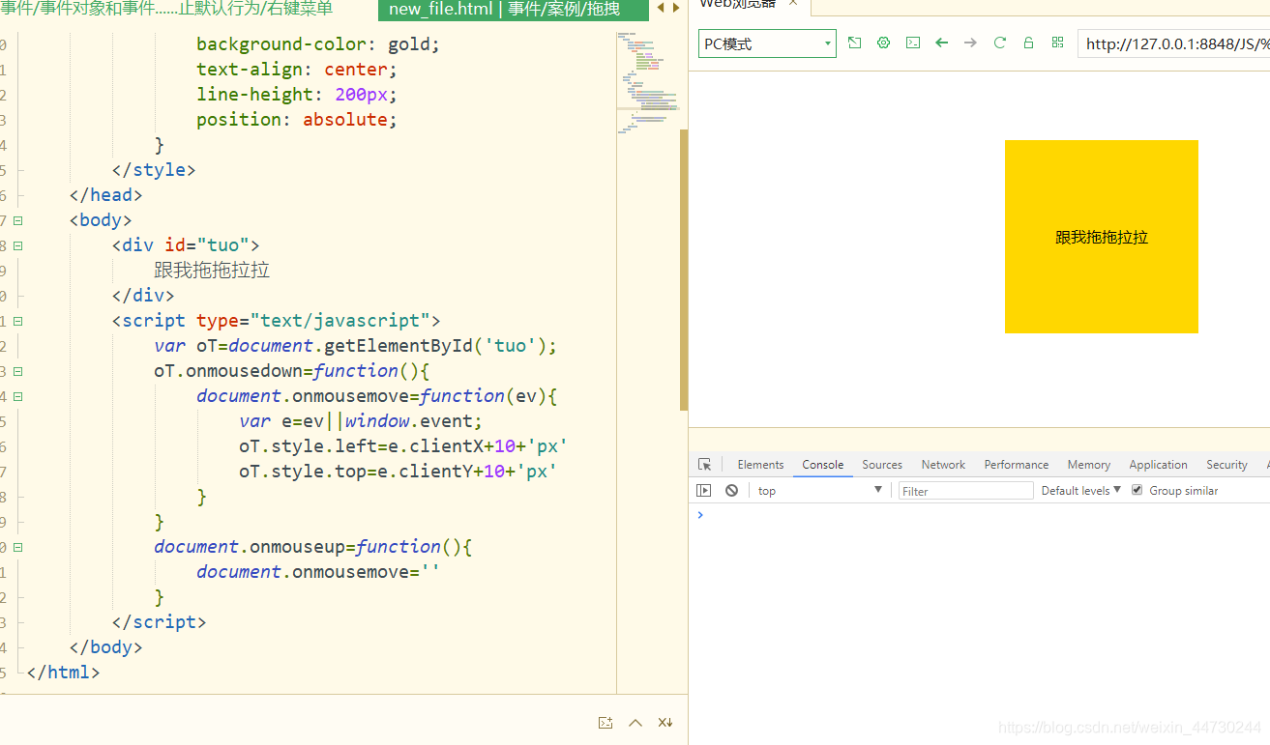Image resolution: width=1270 pixels, height=745 pixels.
Task: Switch to the Sources tab
Action: [x=882, y=465]
